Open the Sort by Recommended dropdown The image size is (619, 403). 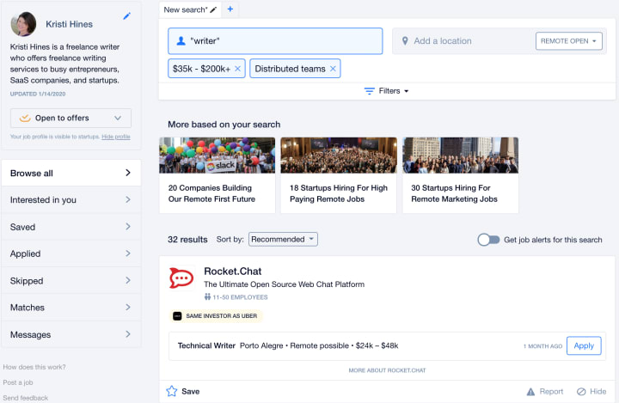coord(283,239)
